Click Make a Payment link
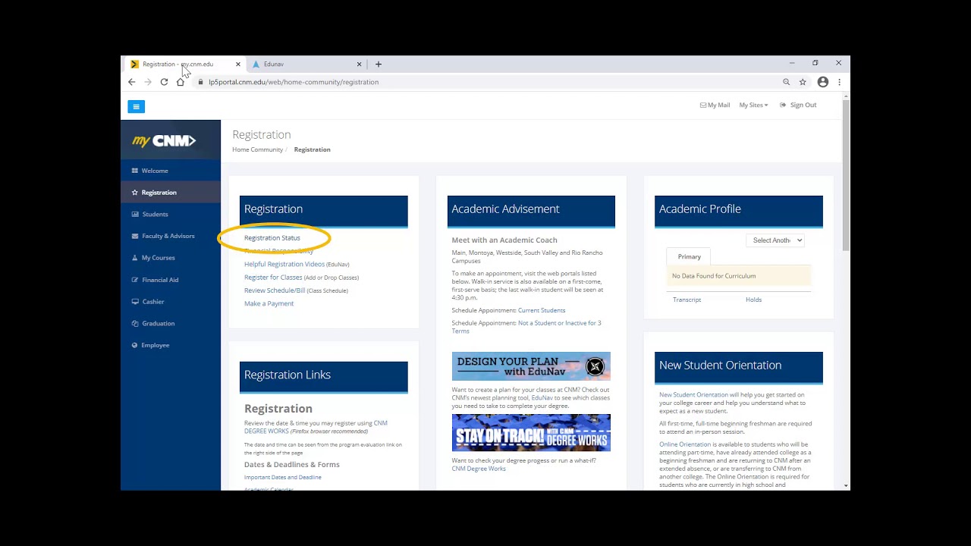 click(x=269, y=303)
